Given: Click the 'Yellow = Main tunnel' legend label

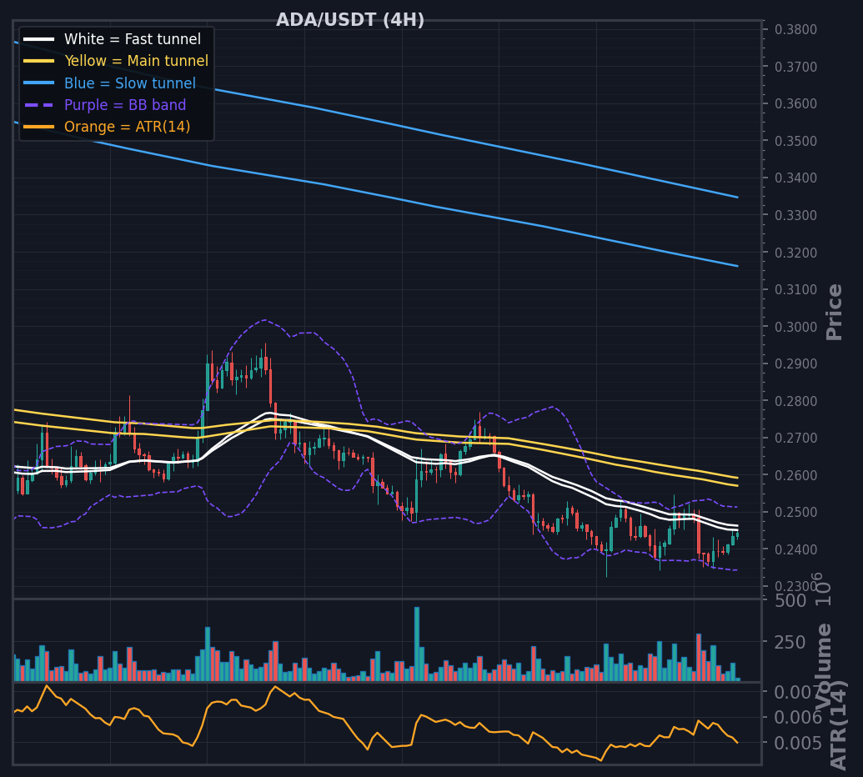Looking at the screenshot, I should (x=137, y=61).
